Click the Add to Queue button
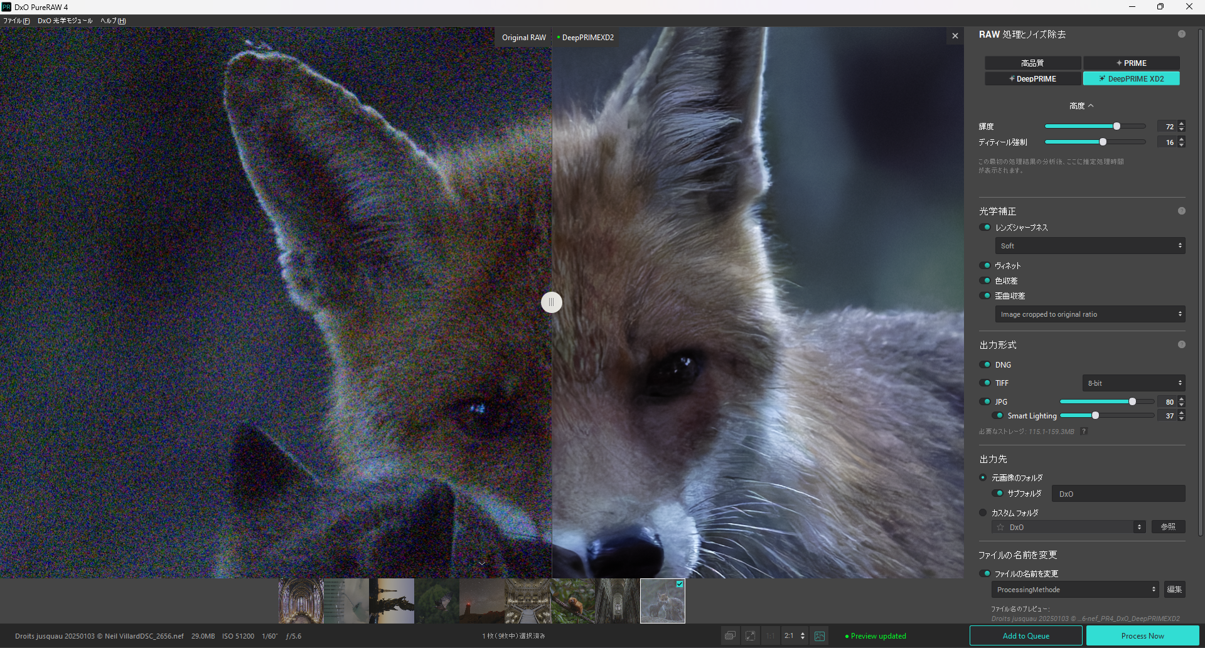 pos(1026,636)
